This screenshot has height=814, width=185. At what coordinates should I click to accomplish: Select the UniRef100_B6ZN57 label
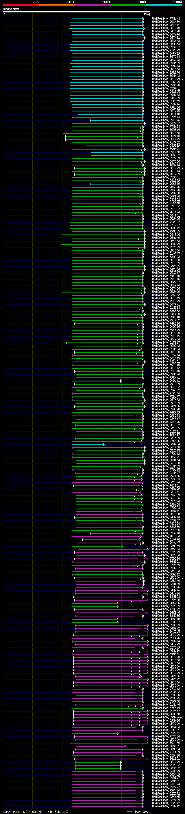pyautogui.click(x=166, y=124)
